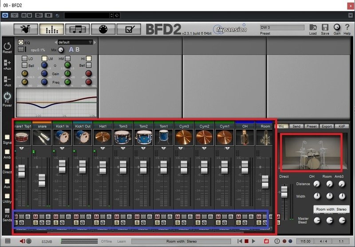Select the Cym3 cymbal image
Viewport: 355px width, 247px height.
[184, 137]
